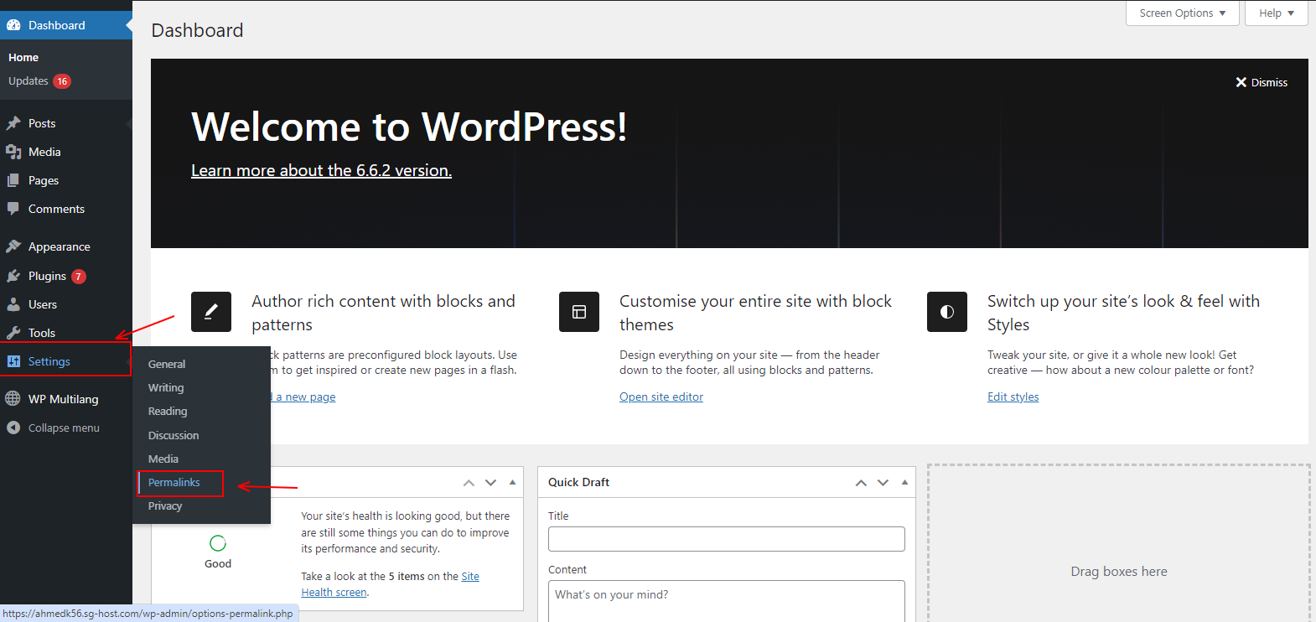Viewport: 1316px width, 622px height.
Task: Toggle Quick Draft panel collapse triangle
Action: point(904,483)
